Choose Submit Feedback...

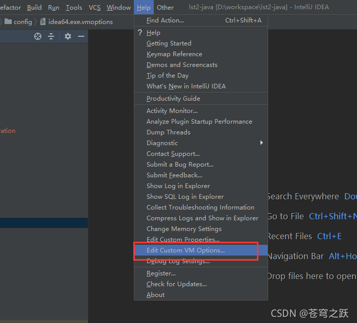click(201, 175)
